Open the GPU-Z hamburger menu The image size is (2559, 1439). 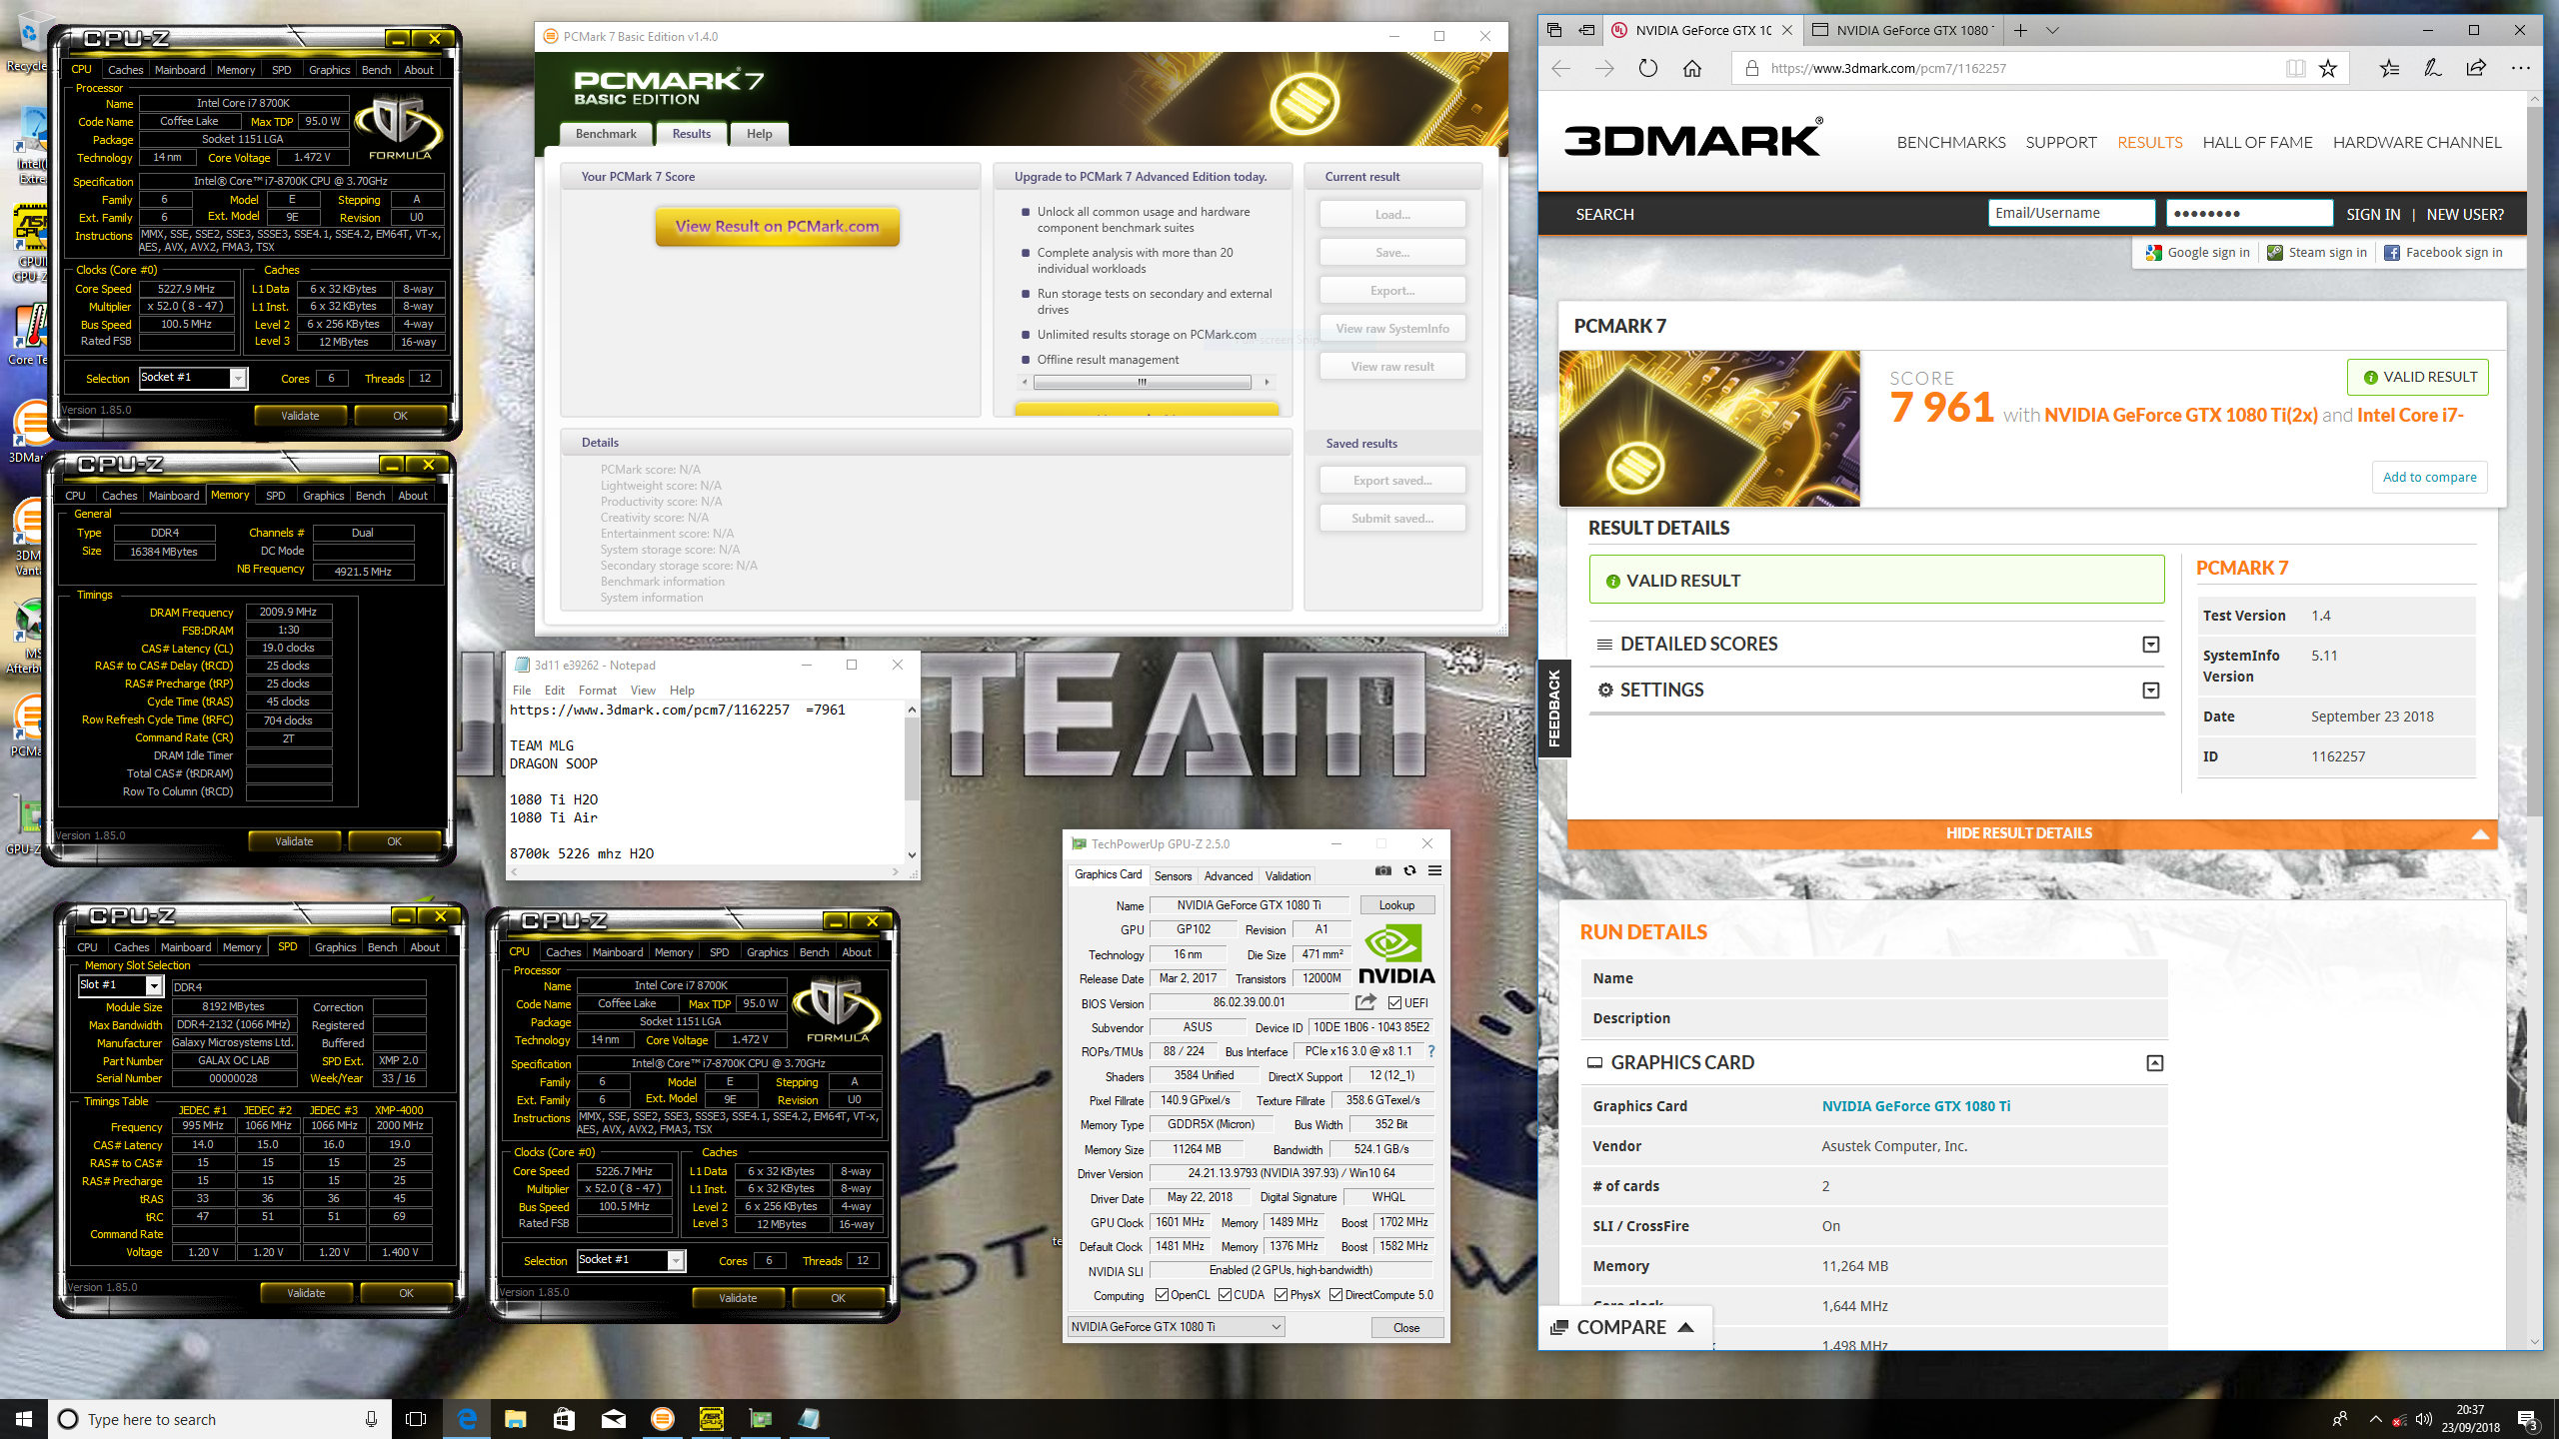[x=1434, y=870]
